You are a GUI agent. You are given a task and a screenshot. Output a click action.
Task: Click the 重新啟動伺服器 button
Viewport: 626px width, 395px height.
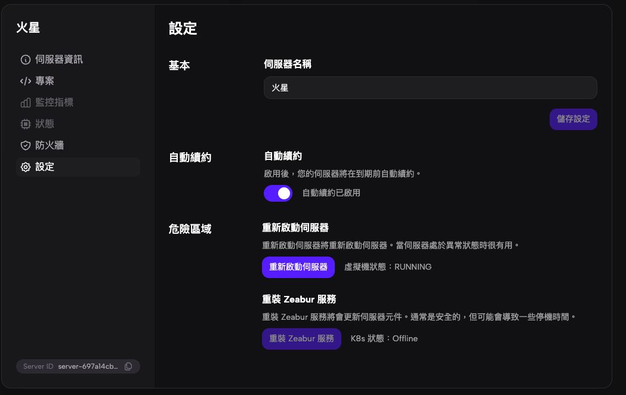click(298, 267)
